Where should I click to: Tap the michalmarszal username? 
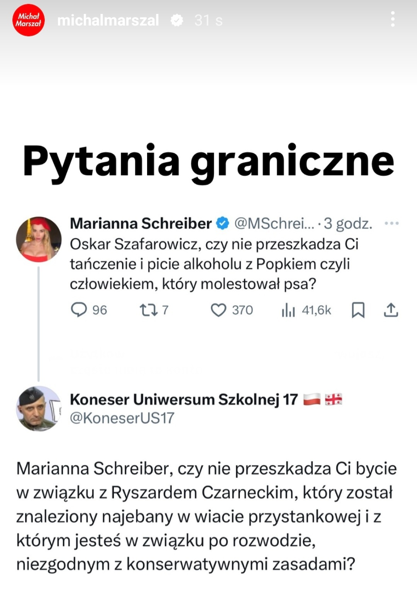pos(108,20)
